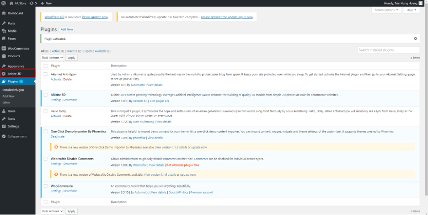
Task: Open 'View version 1.1.3 details' link
Action: [171, 147]
